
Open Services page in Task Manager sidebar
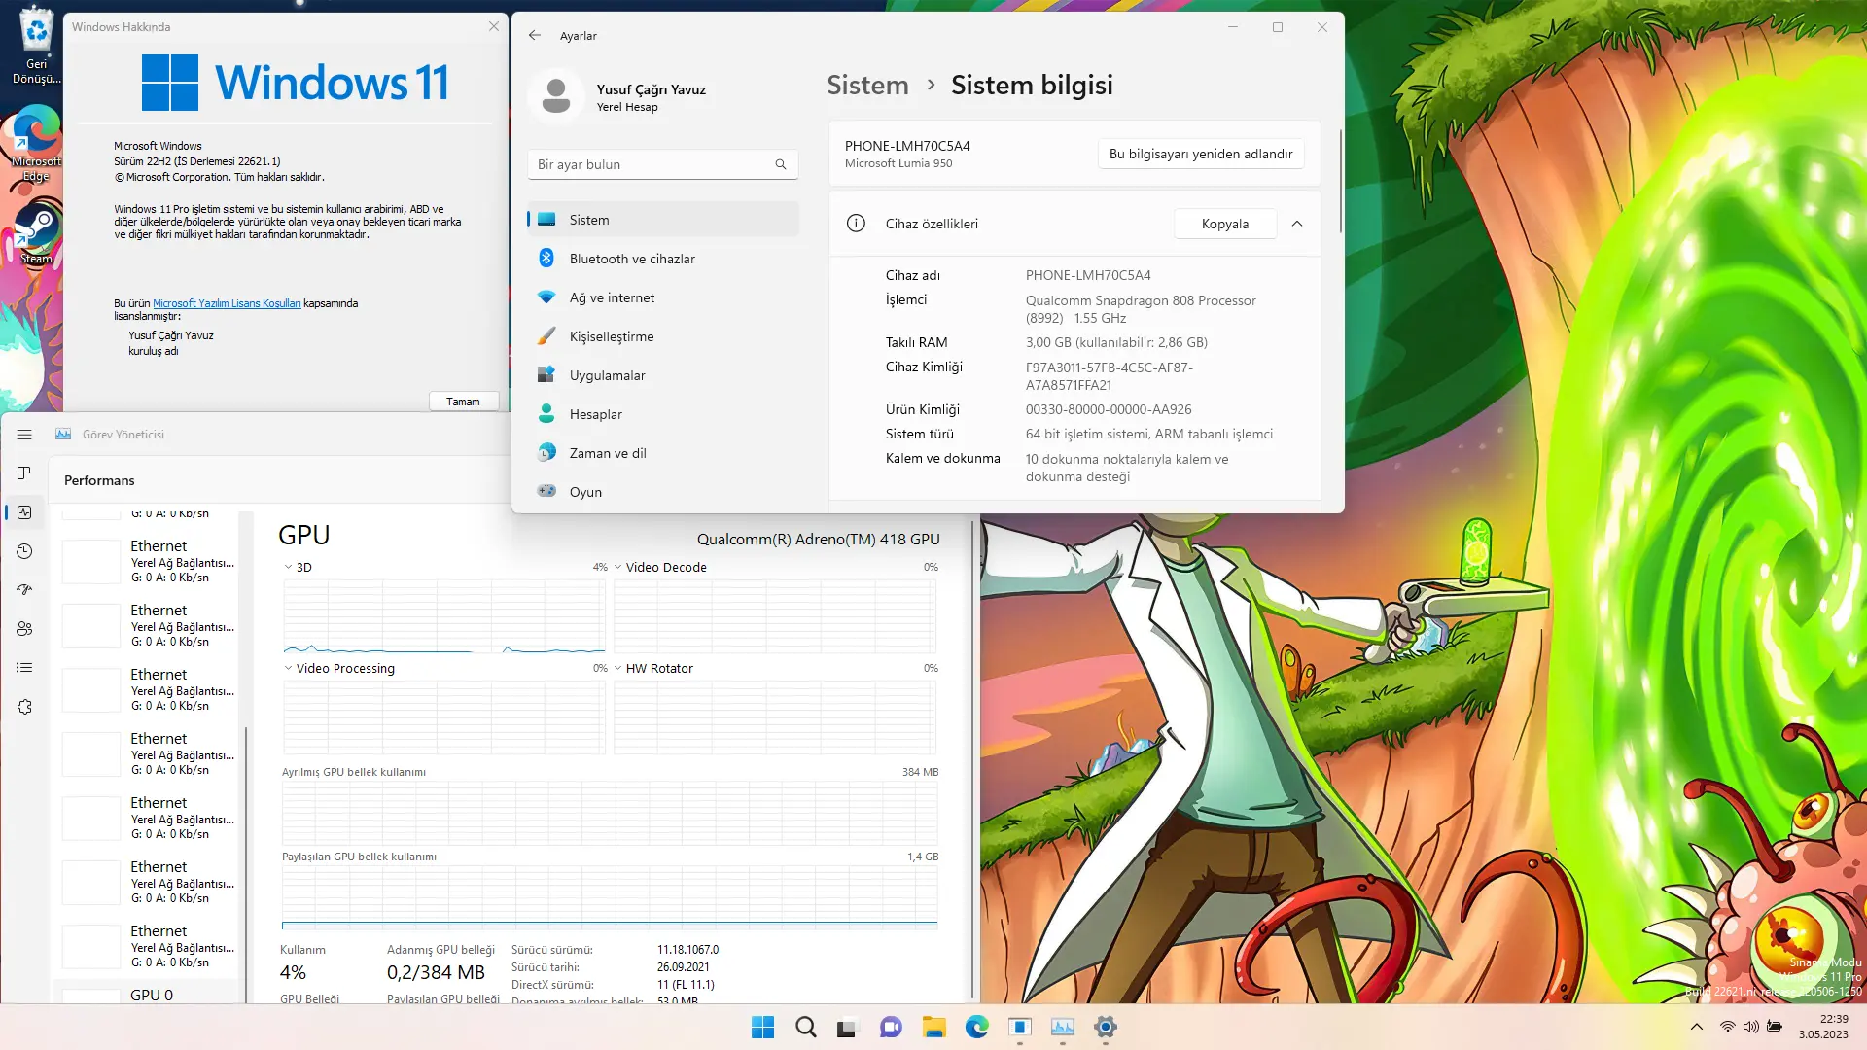pos(24,707)
